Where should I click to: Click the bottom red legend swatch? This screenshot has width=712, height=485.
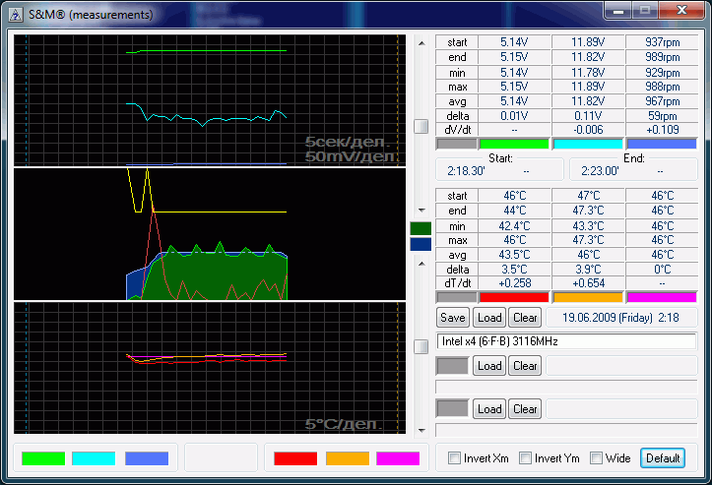pyautogui.click(x=295, y=458)
